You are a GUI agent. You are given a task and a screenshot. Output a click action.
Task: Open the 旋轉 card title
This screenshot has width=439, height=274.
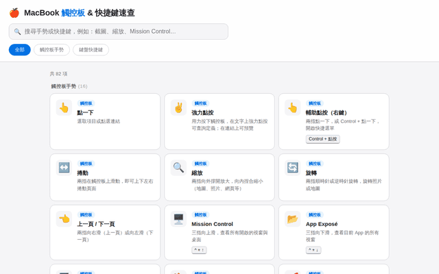click(x=311, y=173)
